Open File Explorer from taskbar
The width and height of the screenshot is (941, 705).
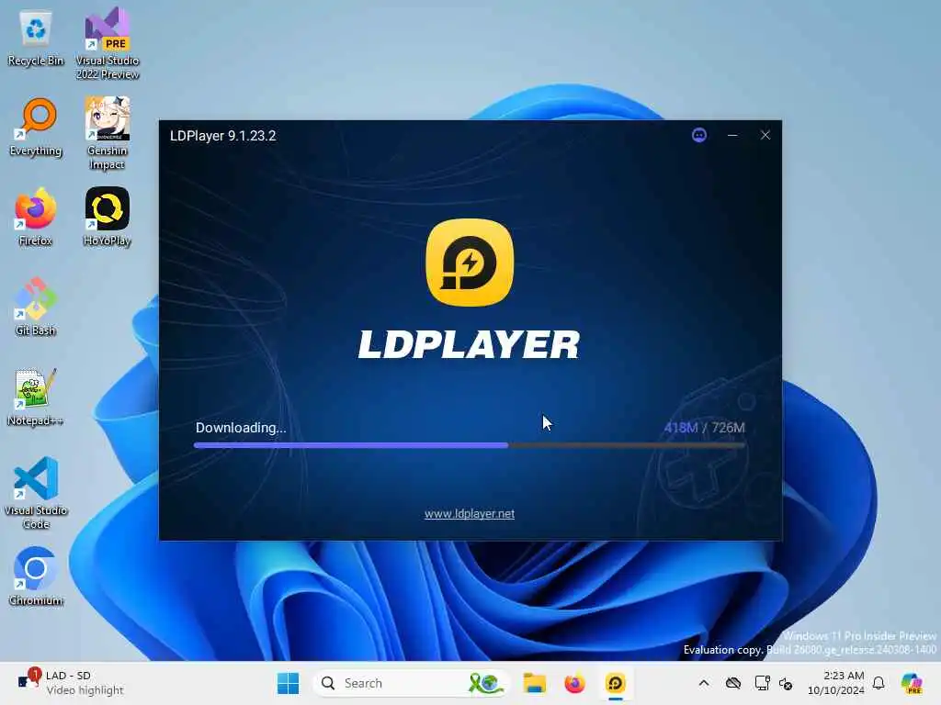pyautogui.click(x=534, y=683)
